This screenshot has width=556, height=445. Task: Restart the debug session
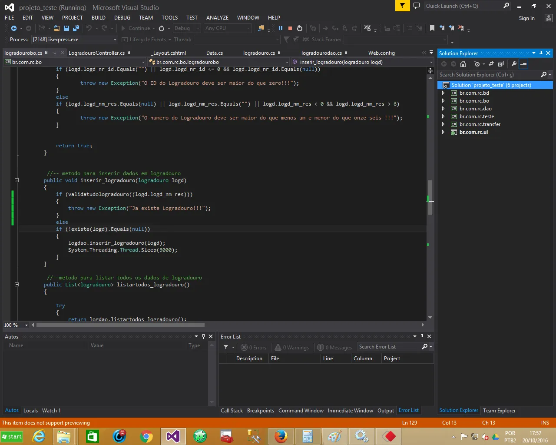tap(300, 28)
